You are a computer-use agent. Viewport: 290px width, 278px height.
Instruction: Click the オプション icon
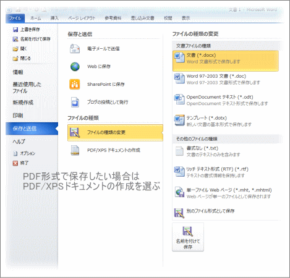(15, 153)
